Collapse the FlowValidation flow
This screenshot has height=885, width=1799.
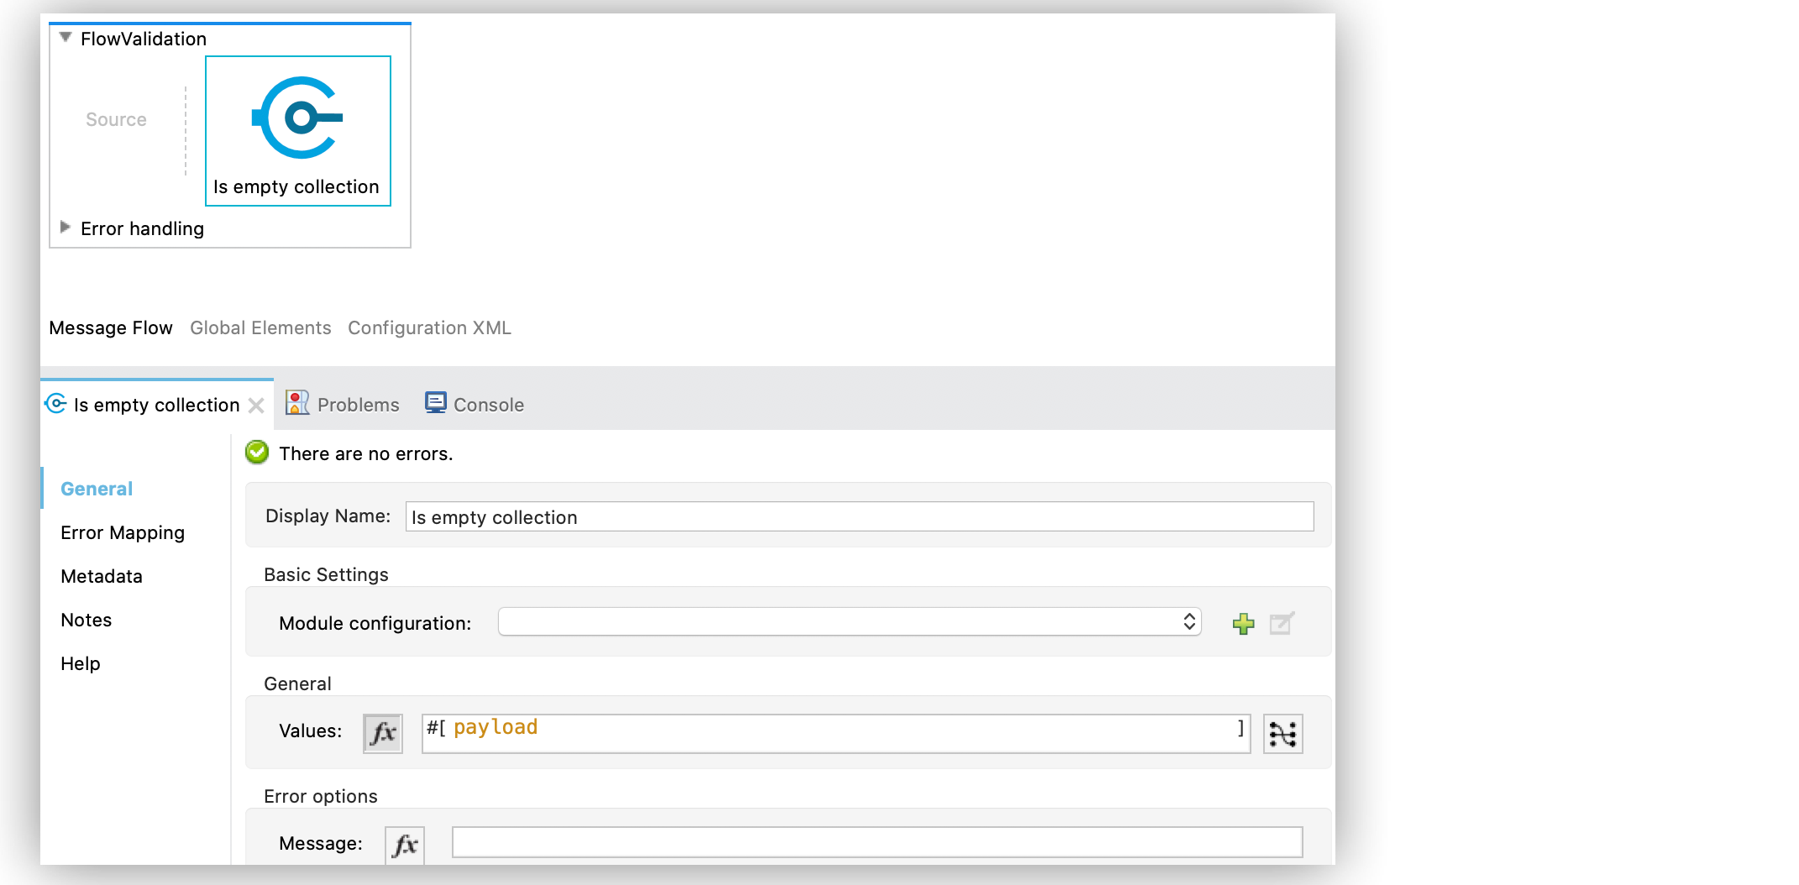(66, 38)
